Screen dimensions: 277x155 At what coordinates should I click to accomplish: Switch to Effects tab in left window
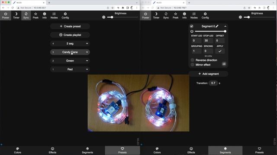(x=52, y=150)
